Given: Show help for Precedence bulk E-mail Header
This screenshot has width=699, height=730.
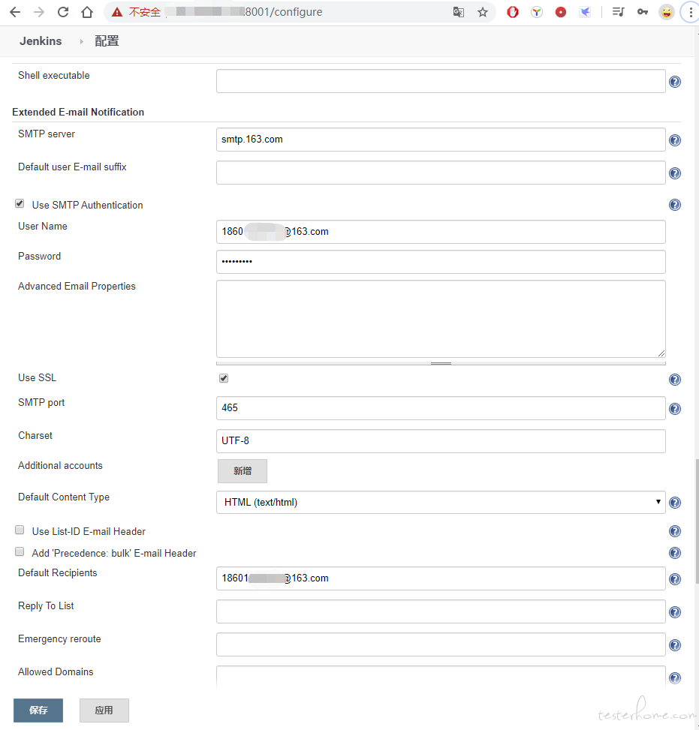Looking at the screenshot, I should [675, 553].
